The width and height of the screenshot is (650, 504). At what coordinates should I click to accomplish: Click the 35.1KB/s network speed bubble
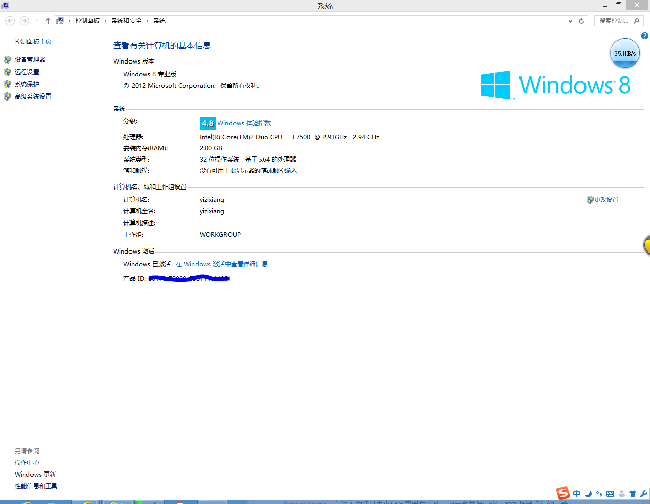pos(625,53)
